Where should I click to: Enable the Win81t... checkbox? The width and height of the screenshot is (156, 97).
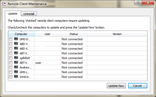pos(11,77)
